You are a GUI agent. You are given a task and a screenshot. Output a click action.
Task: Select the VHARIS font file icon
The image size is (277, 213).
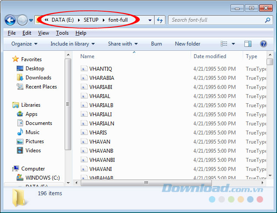pos(84,133)
